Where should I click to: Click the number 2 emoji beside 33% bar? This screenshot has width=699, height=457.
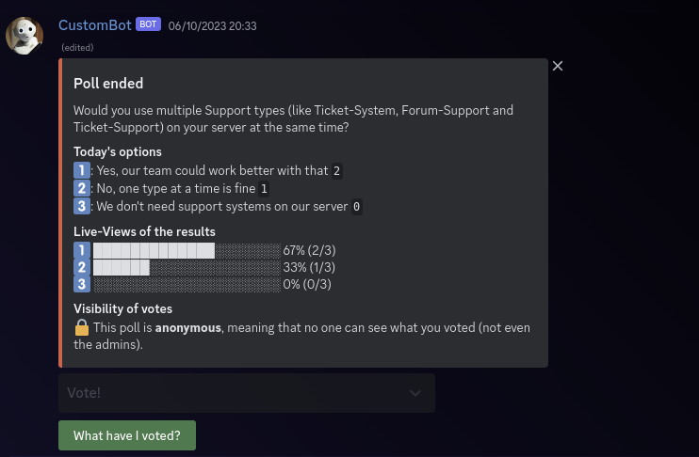(x=82, y=267)
